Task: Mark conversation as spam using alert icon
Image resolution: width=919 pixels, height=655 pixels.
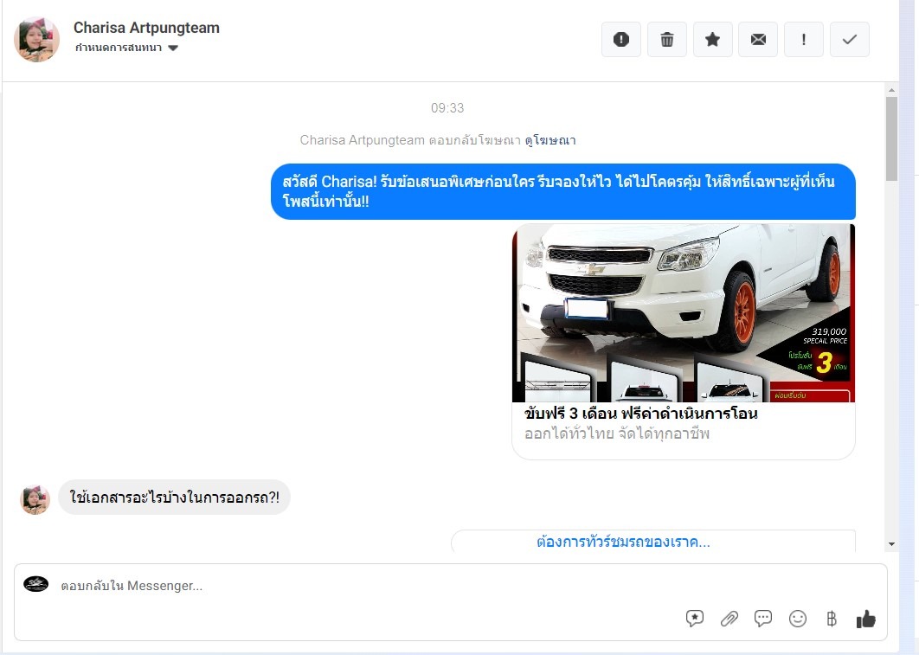Action: point(621,39)
